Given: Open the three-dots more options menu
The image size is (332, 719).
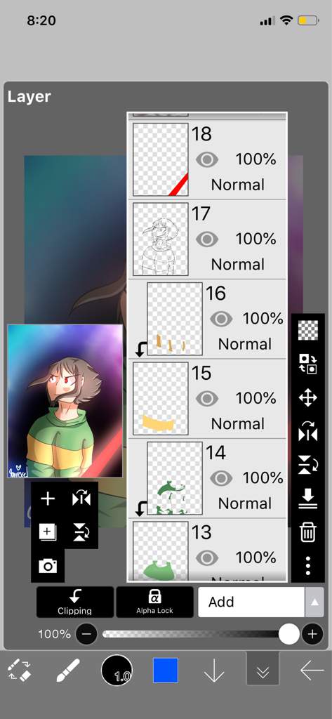Looking at the screenshot, I should point(307,566).
